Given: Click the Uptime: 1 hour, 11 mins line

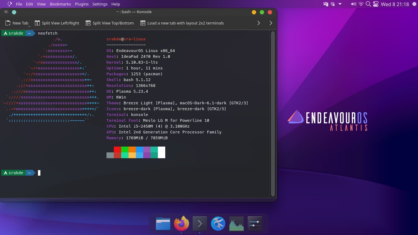Looking at the screenshot, I should point(135,68).
